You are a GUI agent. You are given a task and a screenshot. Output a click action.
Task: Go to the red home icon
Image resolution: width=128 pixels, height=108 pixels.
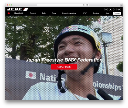point(9,13)
